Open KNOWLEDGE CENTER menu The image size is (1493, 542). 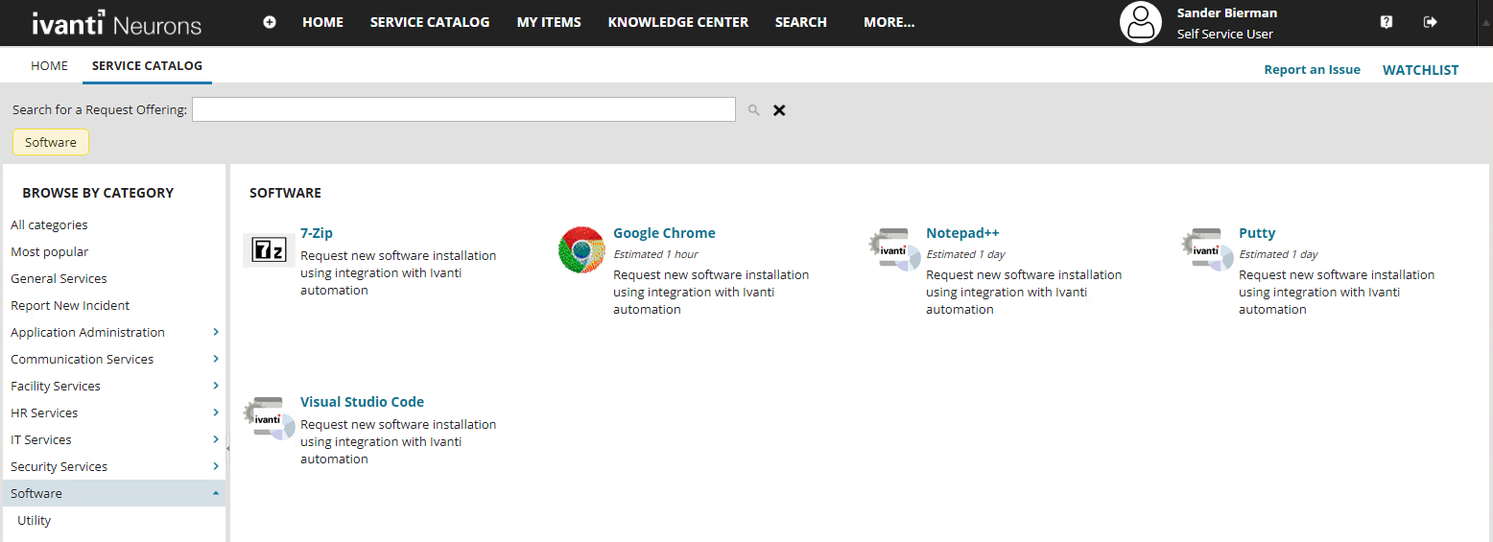678,22
